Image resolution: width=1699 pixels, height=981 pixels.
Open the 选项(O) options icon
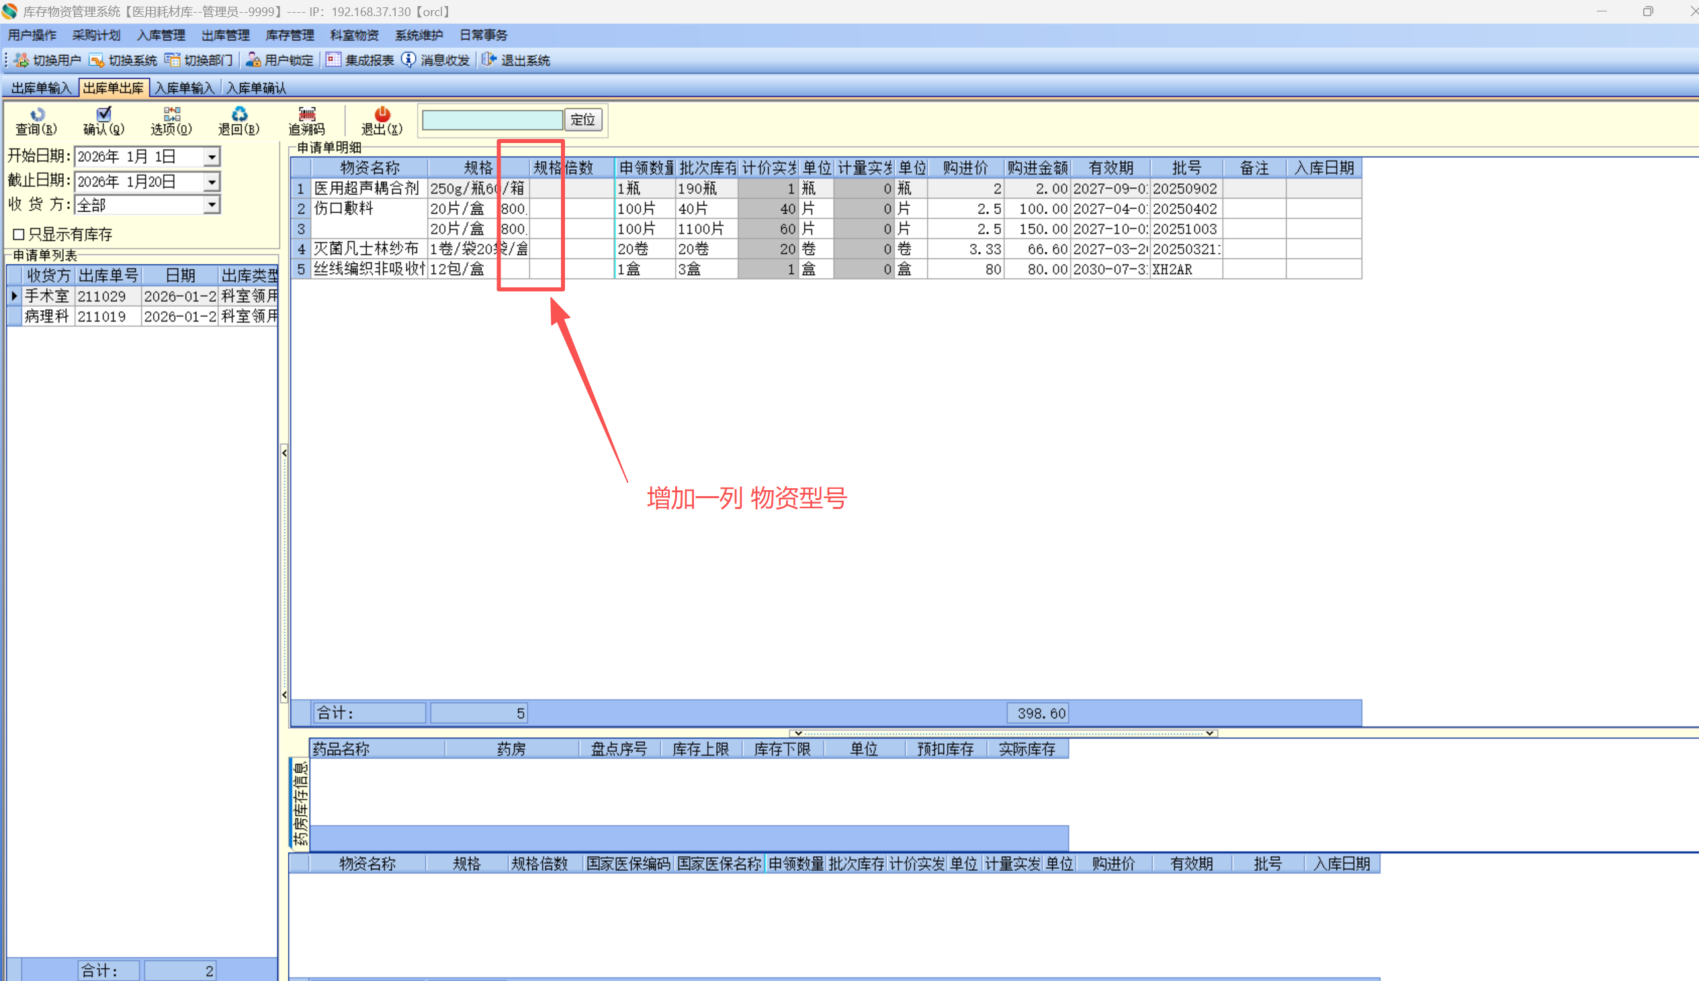click(172, 115)
